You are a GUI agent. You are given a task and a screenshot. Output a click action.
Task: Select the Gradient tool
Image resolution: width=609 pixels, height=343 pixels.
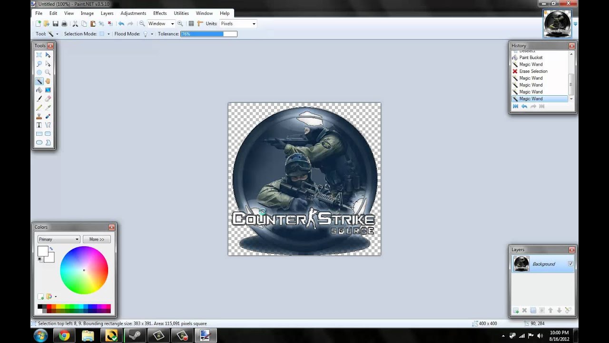(x=48, y=90)
